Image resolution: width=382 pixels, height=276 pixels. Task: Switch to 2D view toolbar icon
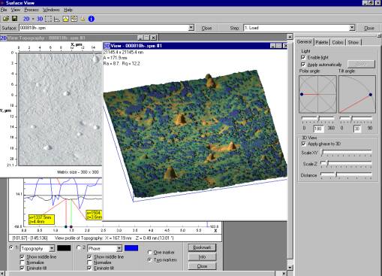(26, 19)
